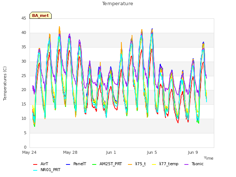The image size is (236, 177).
Task: Click the Temperature chart title
Action: click(x=118, y=4)
